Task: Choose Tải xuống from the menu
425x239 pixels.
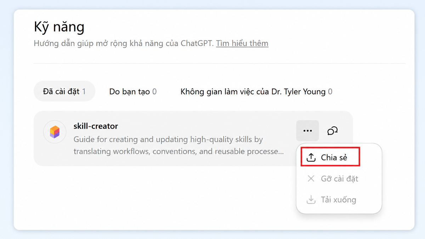Action: [339, 200]
